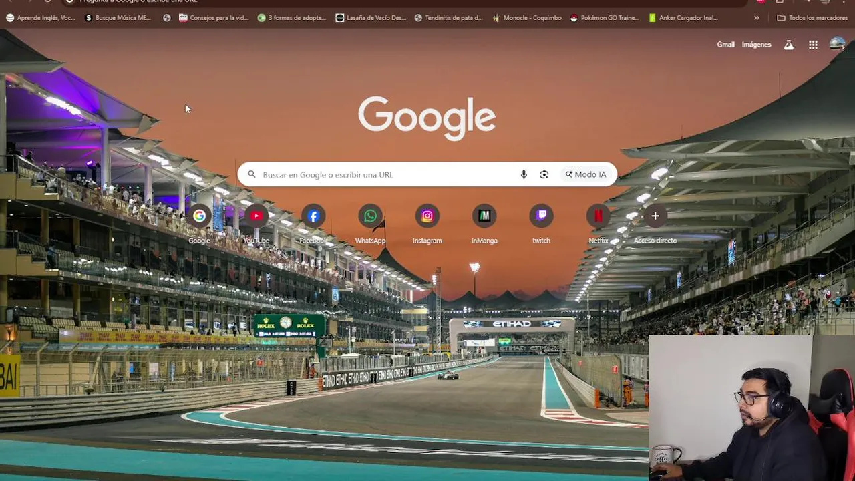Open bookmark Aprende Inglés, Voc...
This screenshot has height=481, width=855.
point(41,18)
